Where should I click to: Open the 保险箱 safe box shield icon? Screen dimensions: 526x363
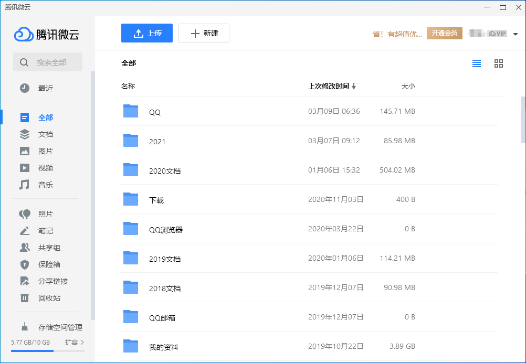coord(25,264)
